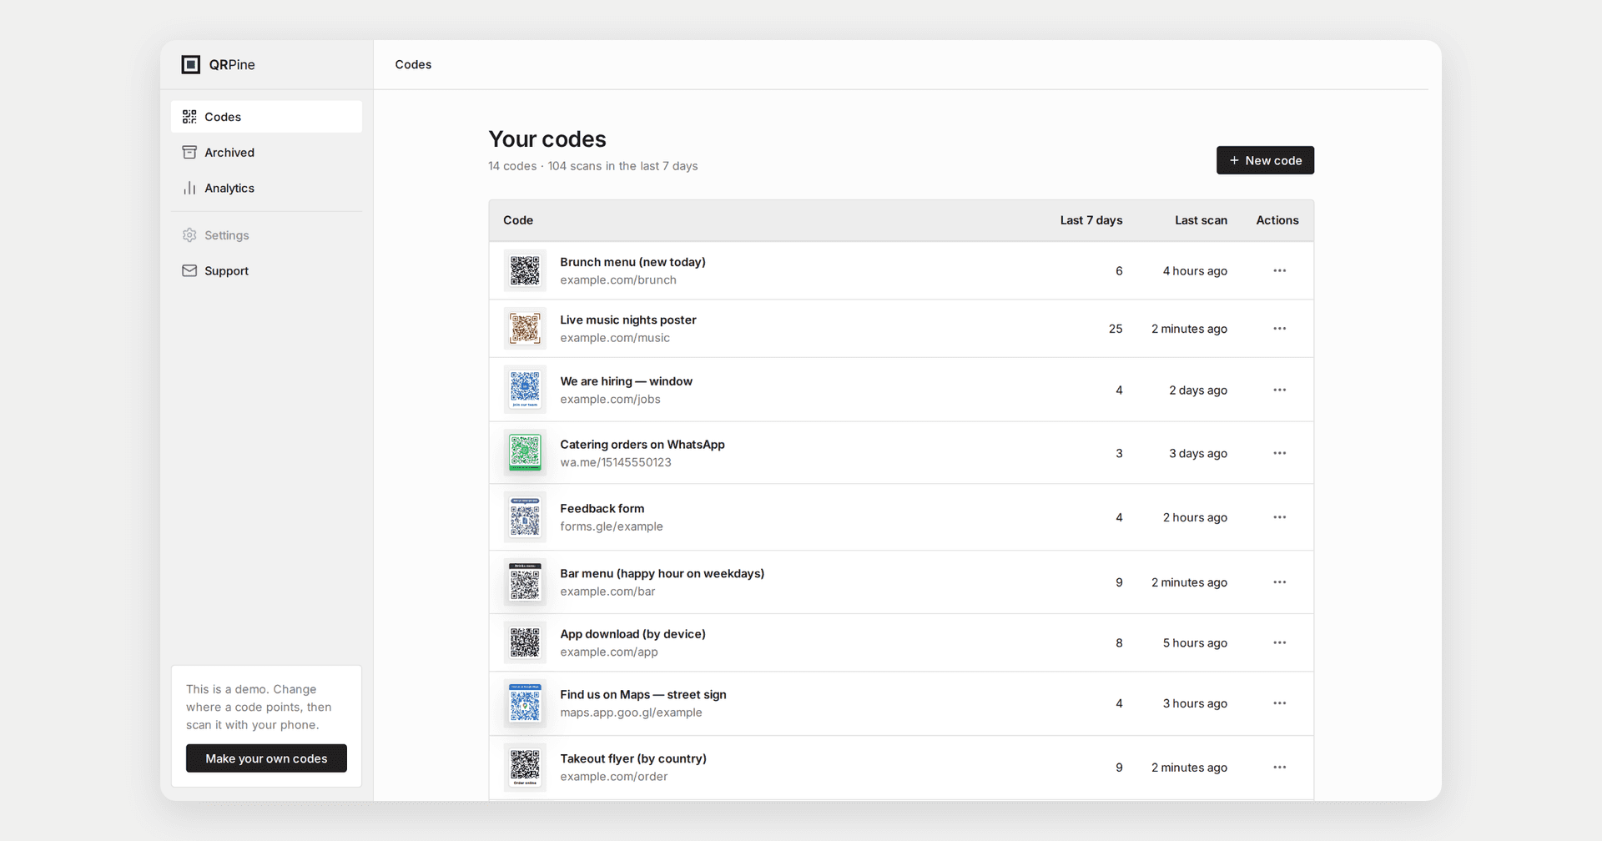The height and width of the screenshot is (841, 1602).
Task: Select 'Bar menu (happy hour on weekdays)' title
Action: coord(662,573)
